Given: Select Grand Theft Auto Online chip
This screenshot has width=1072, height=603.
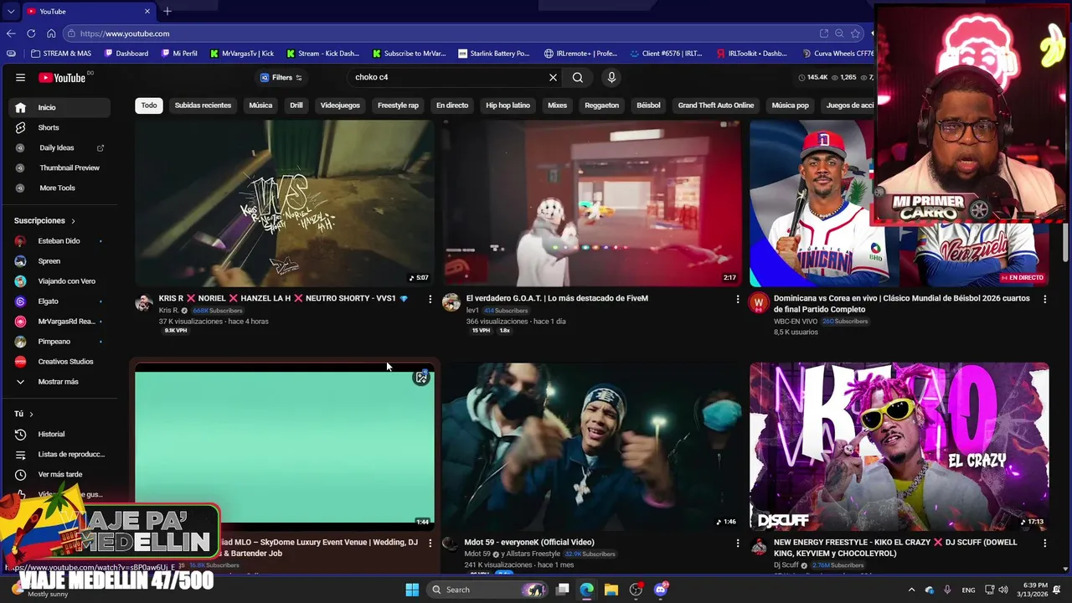Looking at the screenshot, I should tap(716, 106).
